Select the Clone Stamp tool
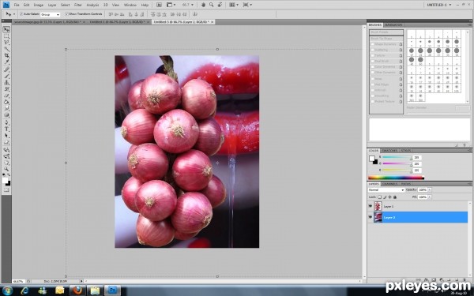This screenshot has height=296, width=474. 6,82
